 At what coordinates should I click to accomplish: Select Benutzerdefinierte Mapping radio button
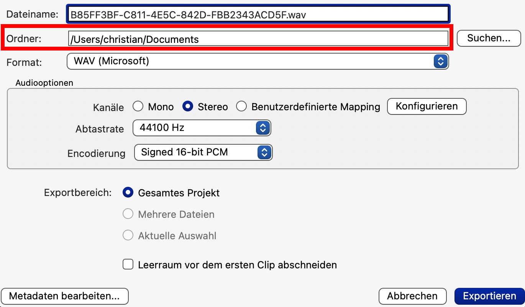click(x=241, y=106)
